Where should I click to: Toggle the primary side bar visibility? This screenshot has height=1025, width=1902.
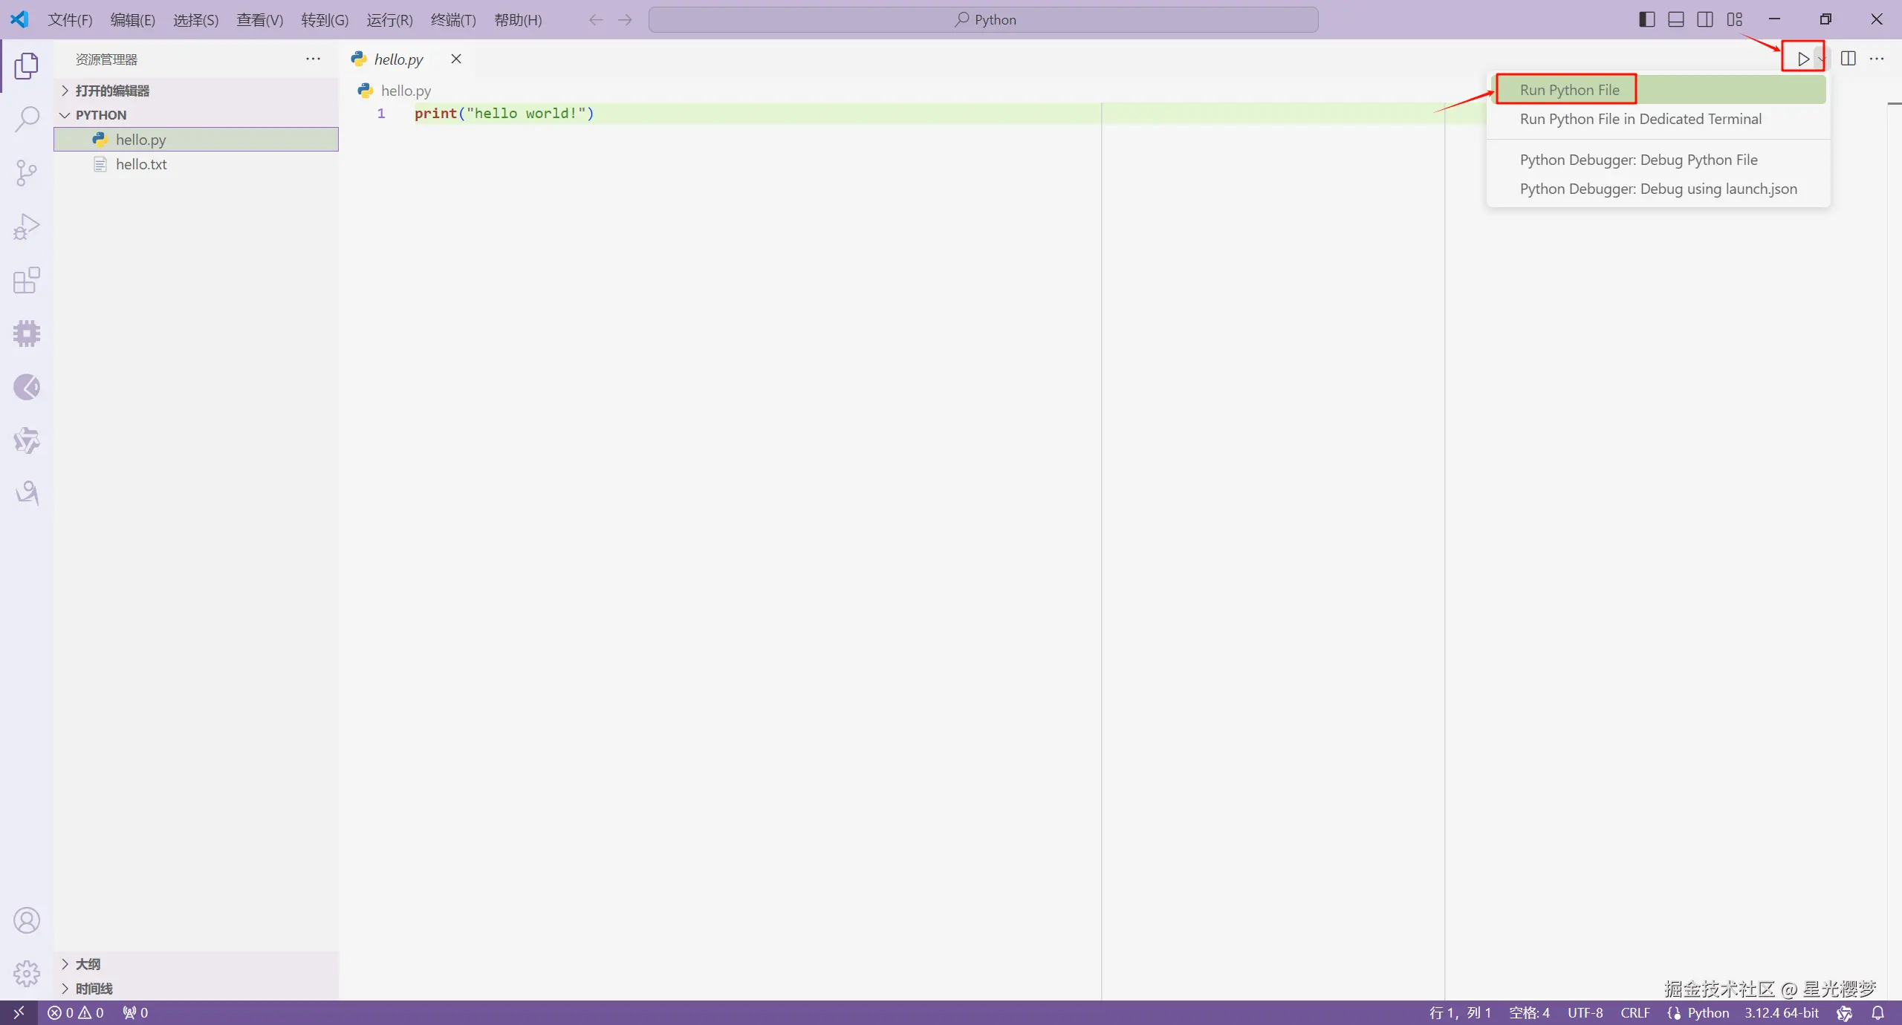tap(1646, 19)
